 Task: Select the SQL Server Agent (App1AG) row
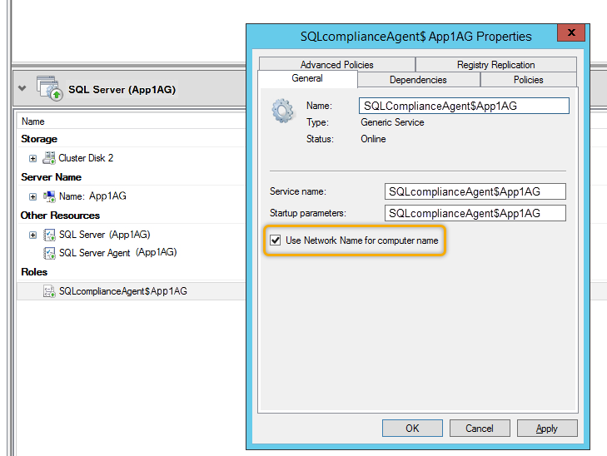pos(132,253)
